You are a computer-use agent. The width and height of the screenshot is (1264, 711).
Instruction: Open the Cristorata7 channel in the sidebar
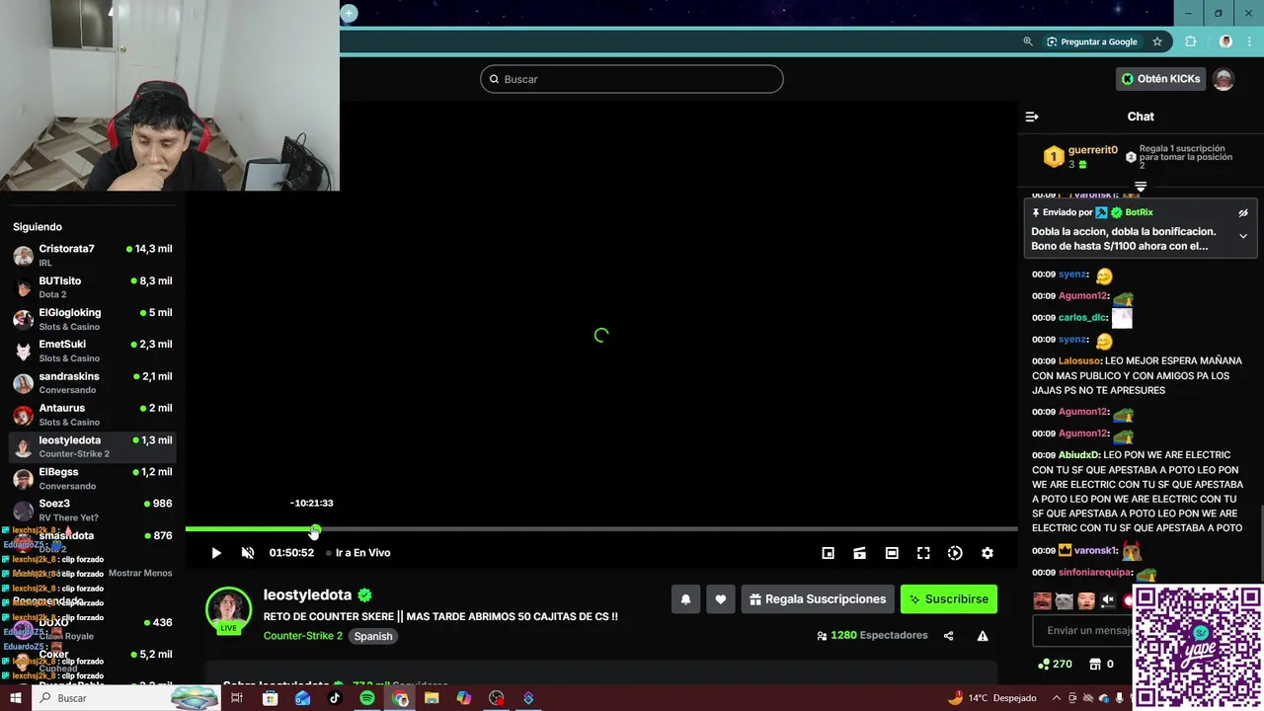[x=93, y=256]
